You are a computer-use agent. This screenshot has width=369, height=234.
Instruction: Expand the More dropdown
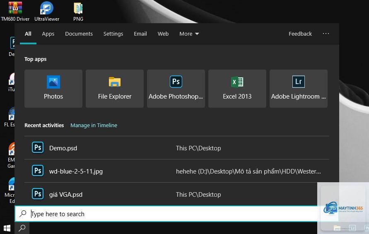pyautogui.click(x=189, y=34)
